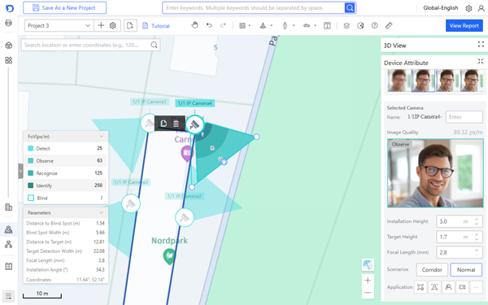Open the bottom hamburger menu icon
This screenshot has width=488, height=305.
[9, 296]
